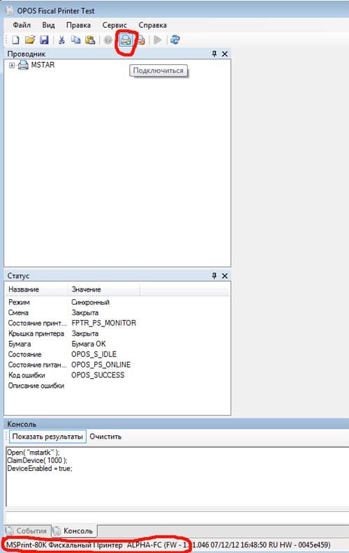Click the Copy toolbar icon
Image resolution: width=349 pixels, height=553 pixels.
click(75, 40)
